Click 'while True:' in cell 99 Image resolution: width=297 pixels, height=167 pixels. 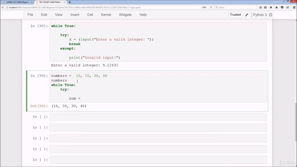pos(64,85)
